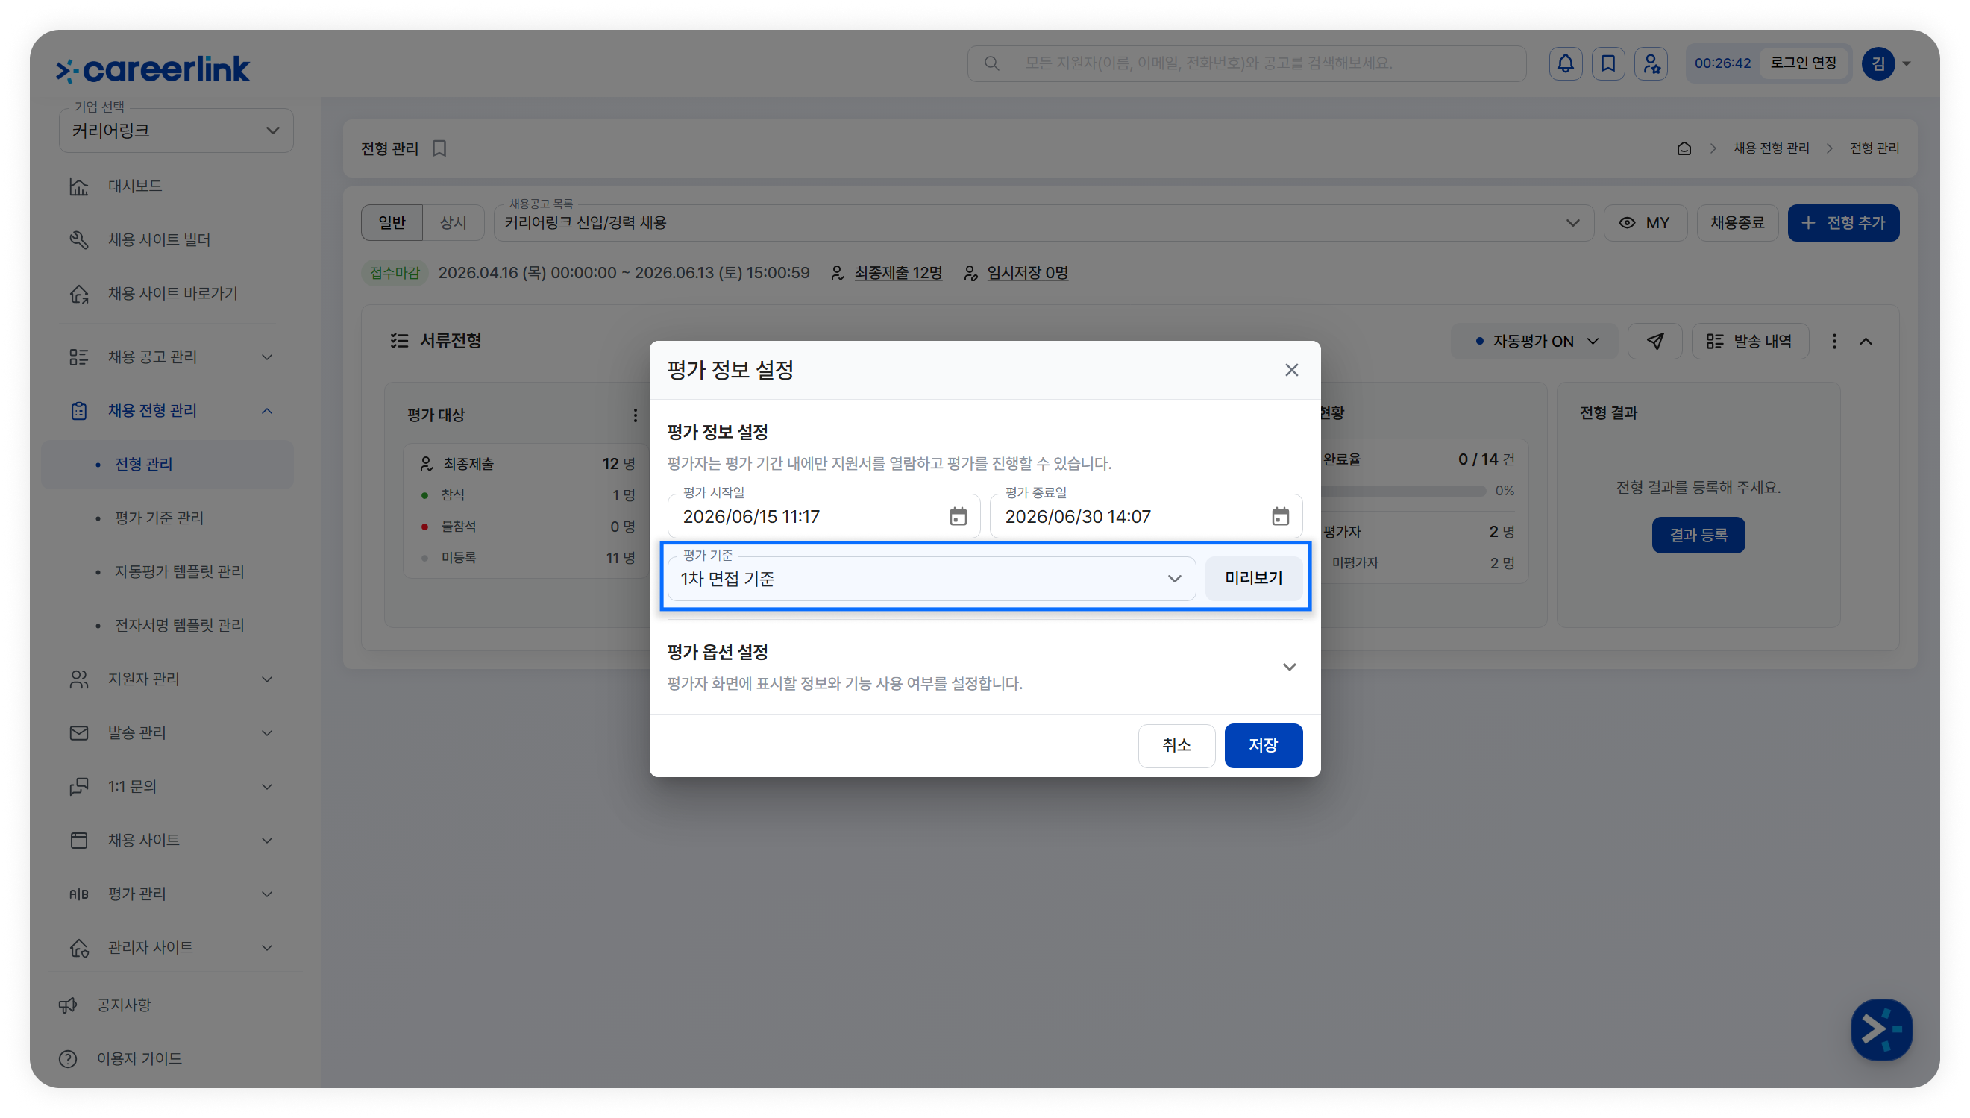Toggle the MY eye view filter
The width and height of the screenshot is (1970, 1118).
tap(1645, 223)
